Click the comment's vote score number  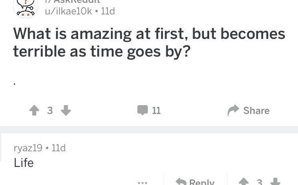[x=260, y=182]
